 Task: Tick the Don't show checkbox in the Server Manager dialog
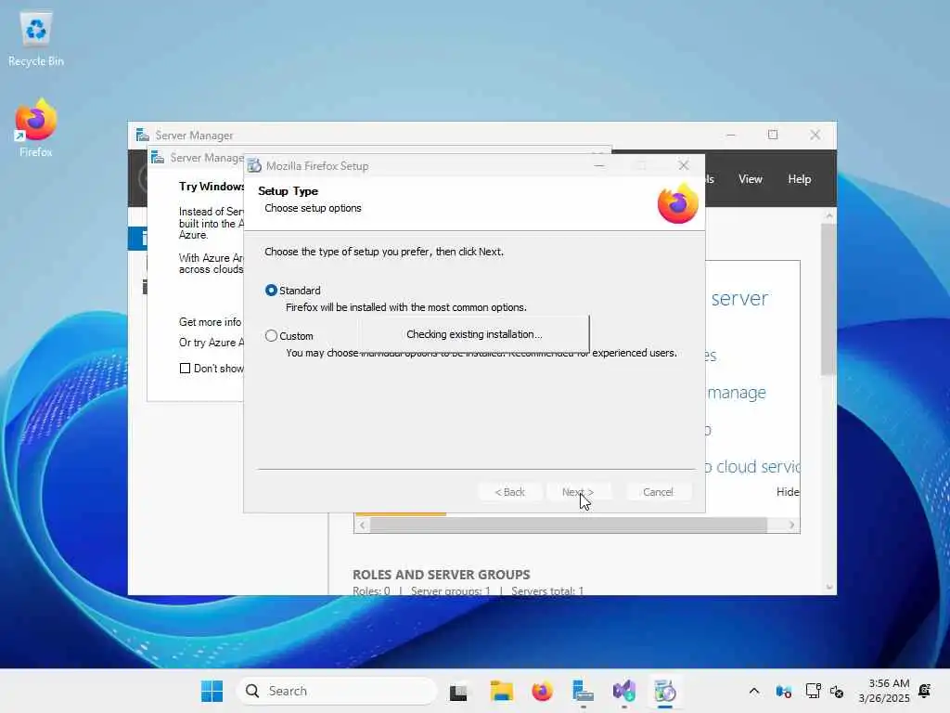185,368
